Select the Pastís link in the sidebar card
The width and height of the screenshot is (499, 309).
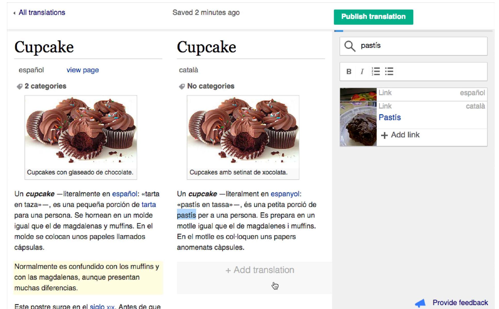(390, 117)
